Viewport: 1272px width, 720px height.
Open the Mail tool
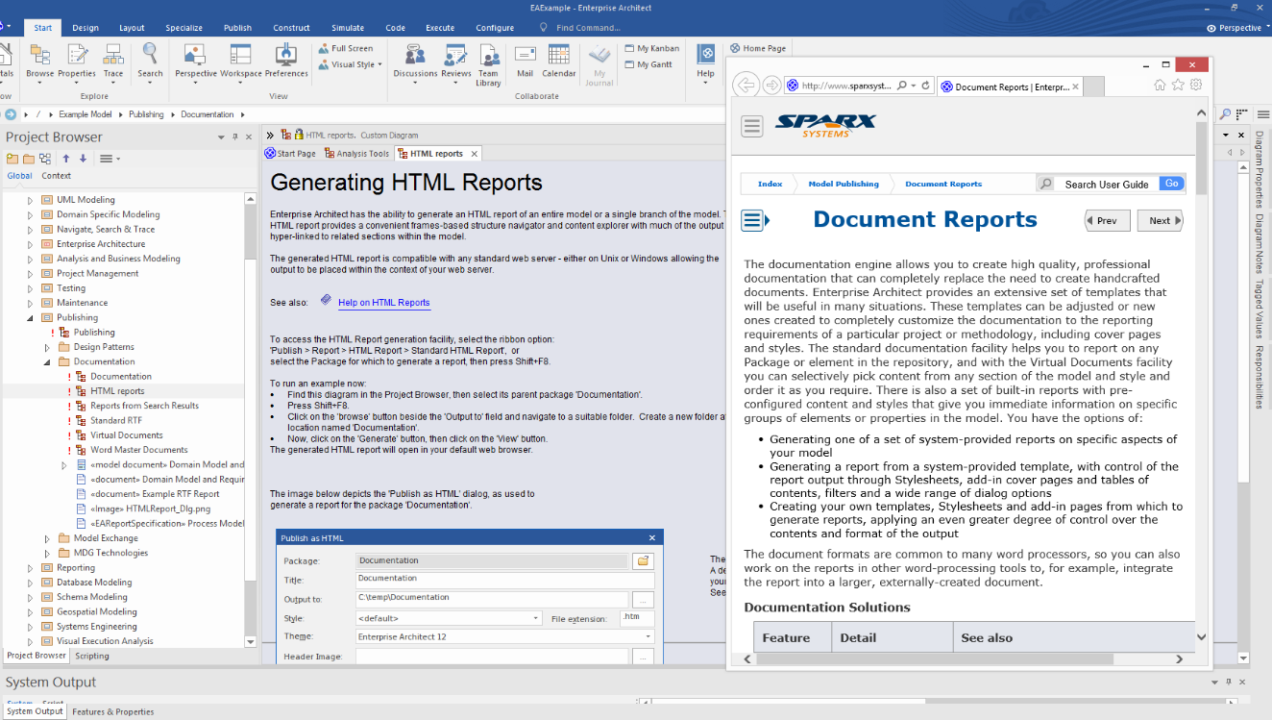point(525,60)
